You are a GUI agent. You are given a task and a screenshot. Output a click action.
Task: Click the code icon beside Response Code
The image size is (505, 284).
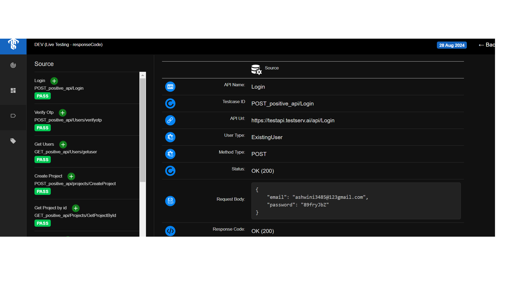tap(170, 231)
